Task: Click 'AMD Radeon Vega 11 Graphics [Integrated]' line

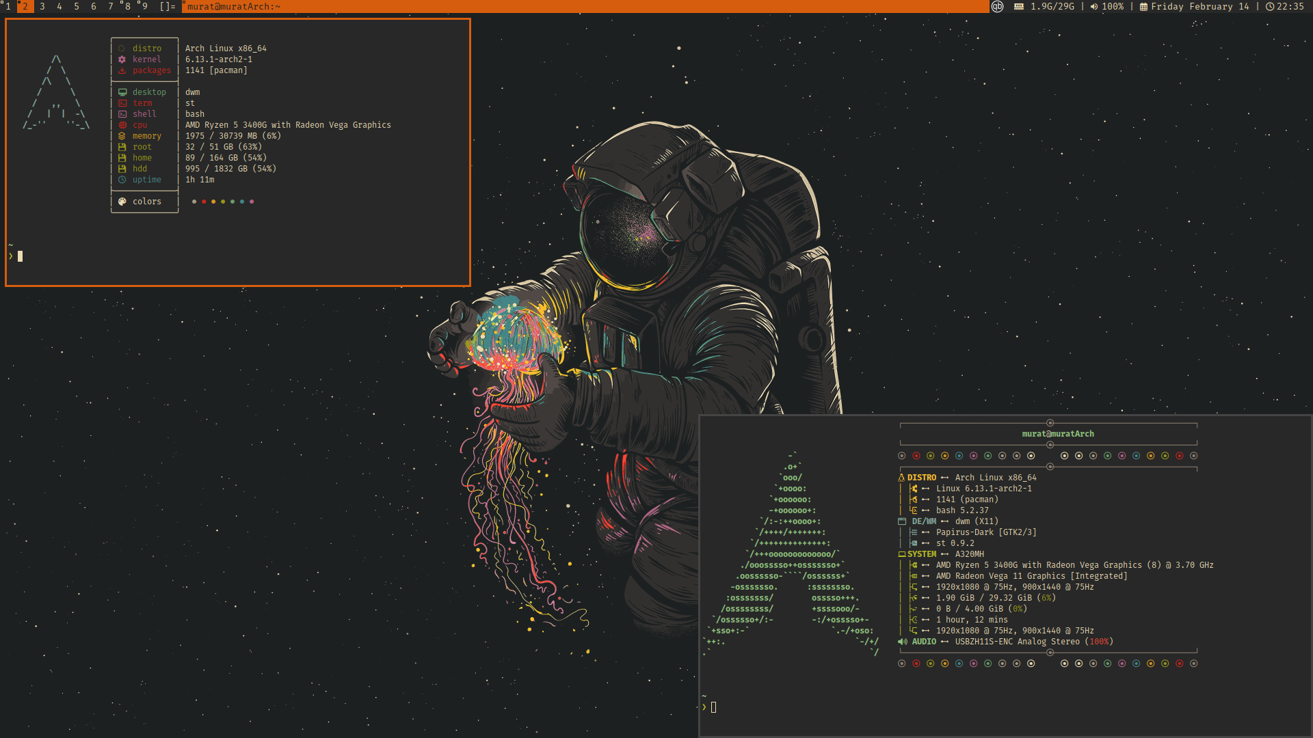Action: point(1031,576)
